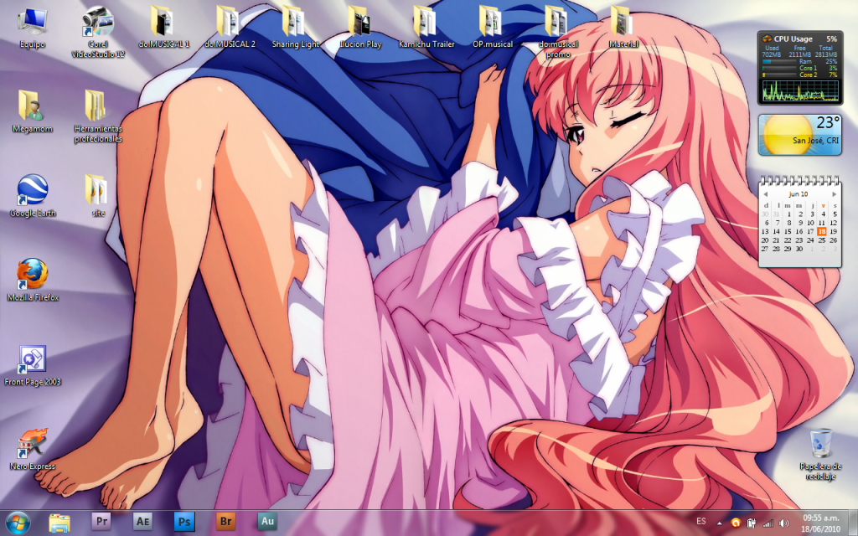Viewport: 858px width, 536px height.
Task: Open the Ilucion Play folder
Action: pyautogui.click(x=360, y=28)
